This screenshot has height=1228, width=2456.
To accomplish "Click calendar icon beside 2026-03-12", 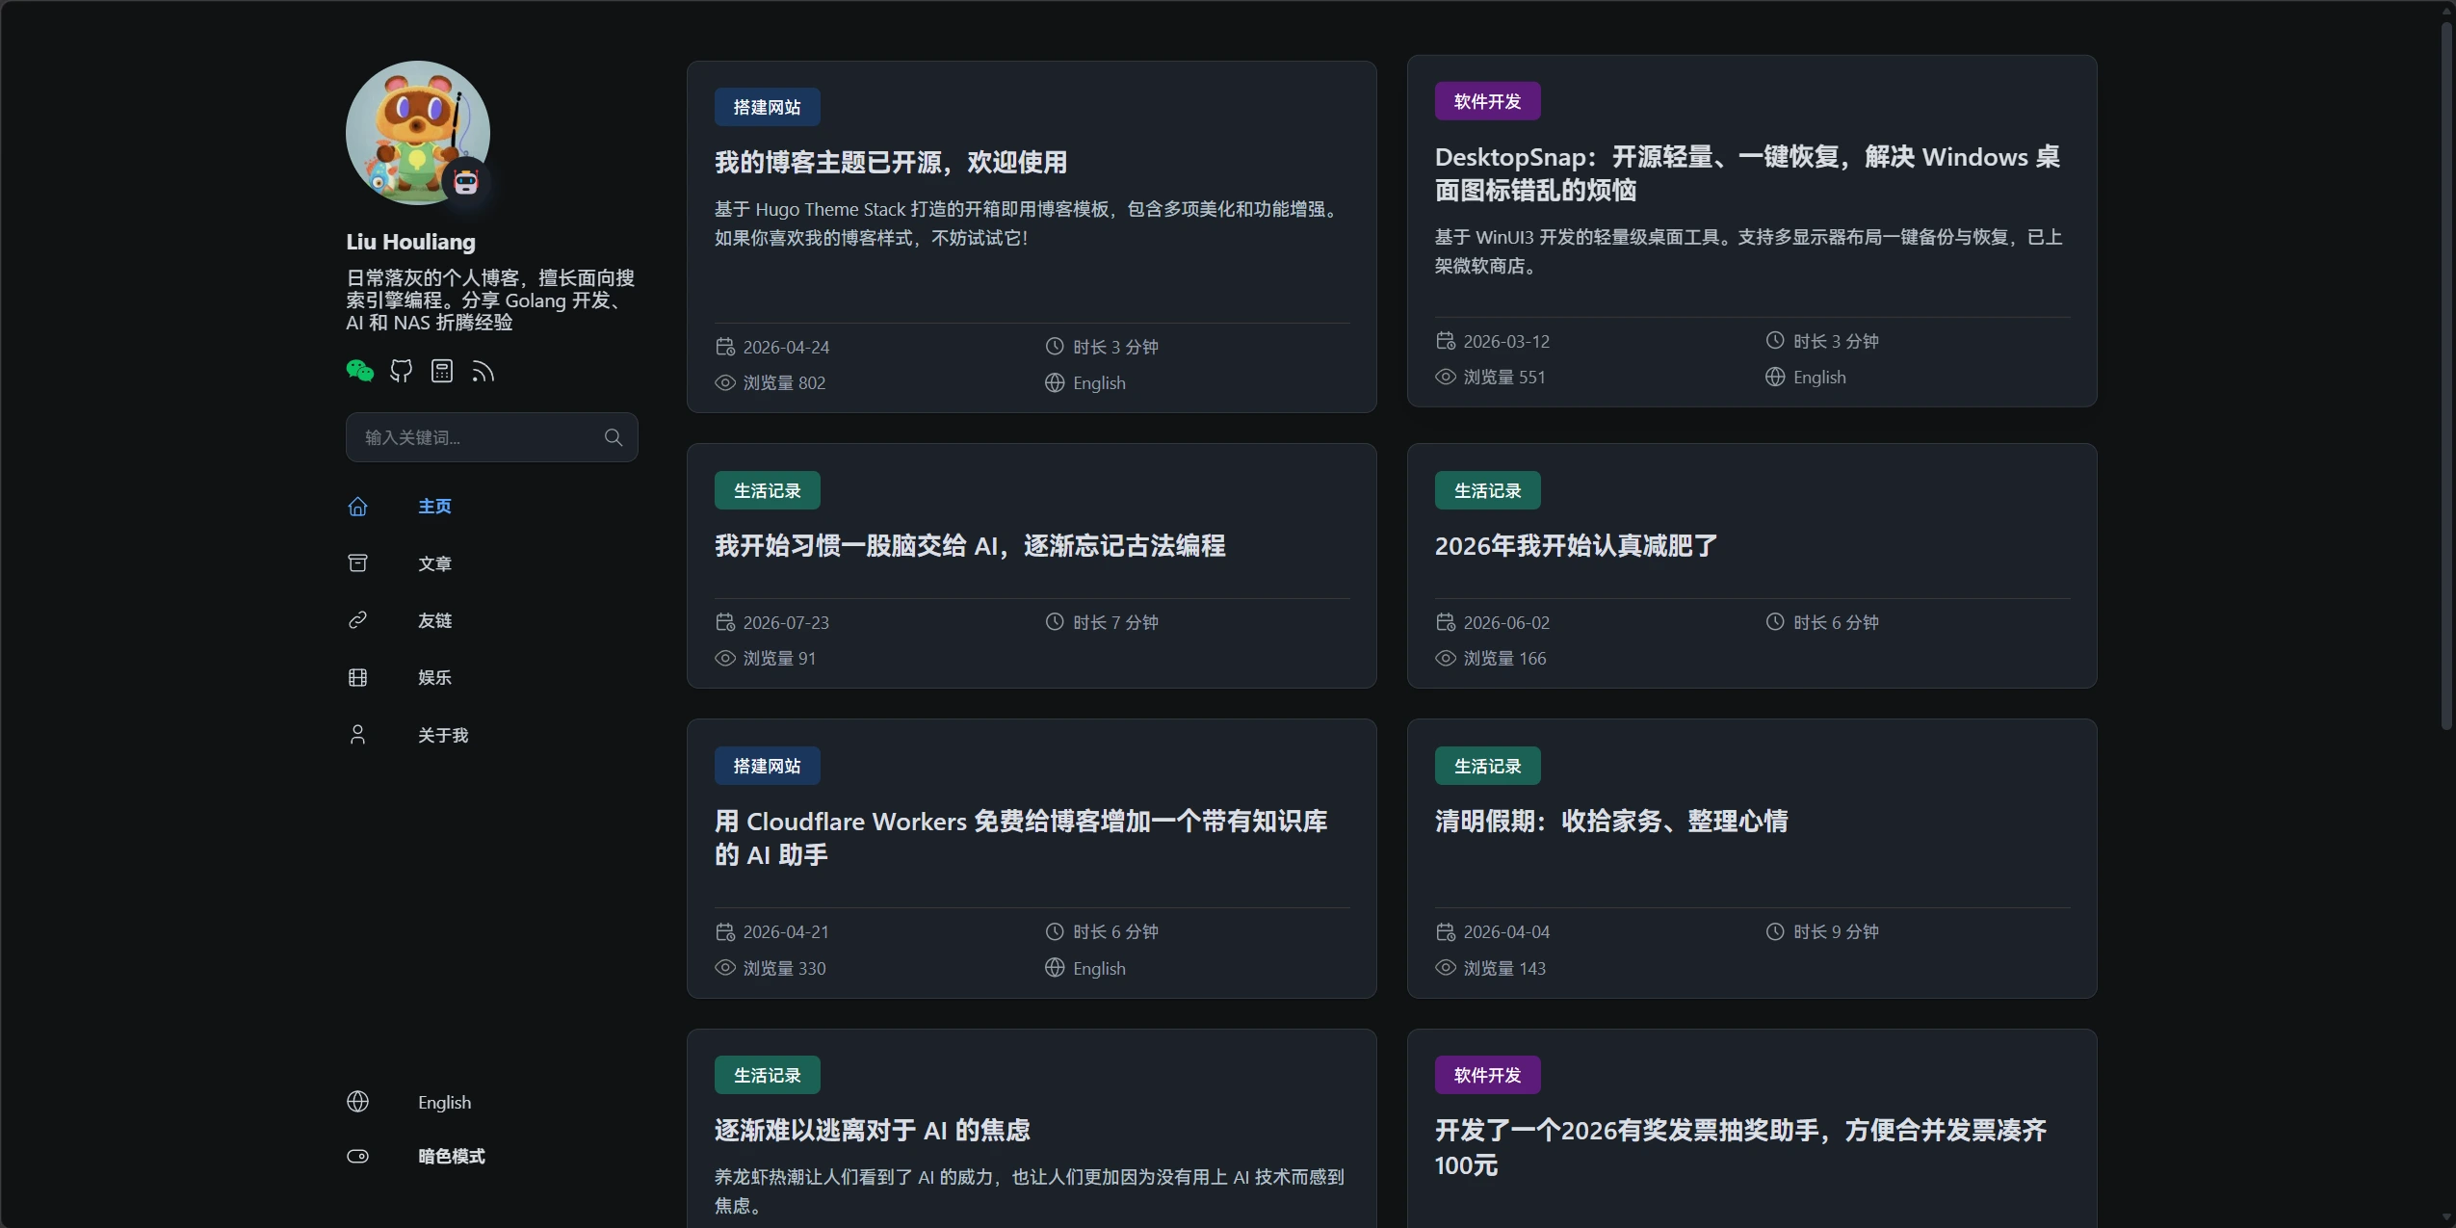I will 1446,341.
